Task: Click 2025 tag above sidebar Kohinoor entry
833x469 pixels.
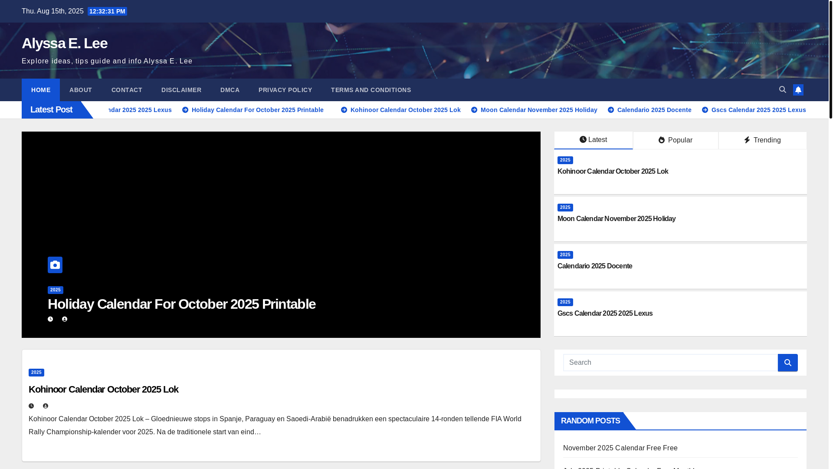Action: [565, 160]
